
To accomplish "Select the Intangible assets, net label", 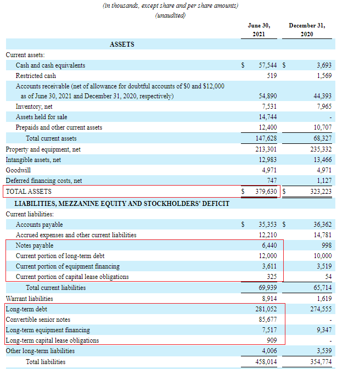I will 33,160.
